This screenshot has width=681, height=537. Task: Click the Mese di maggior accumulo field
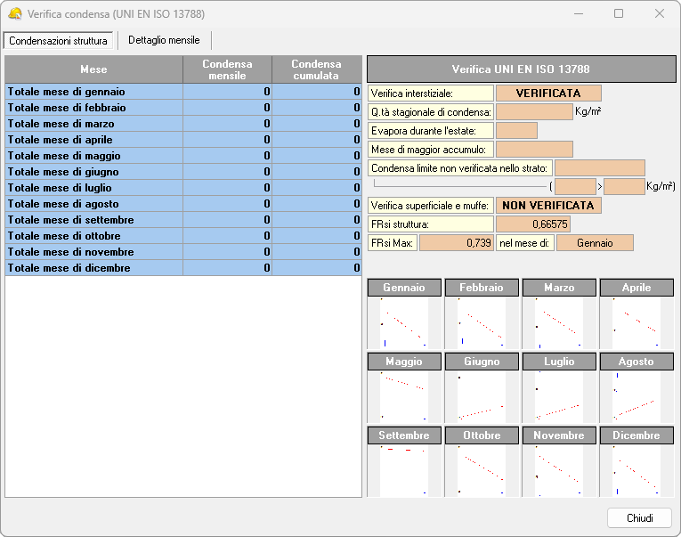coord(534,150)
